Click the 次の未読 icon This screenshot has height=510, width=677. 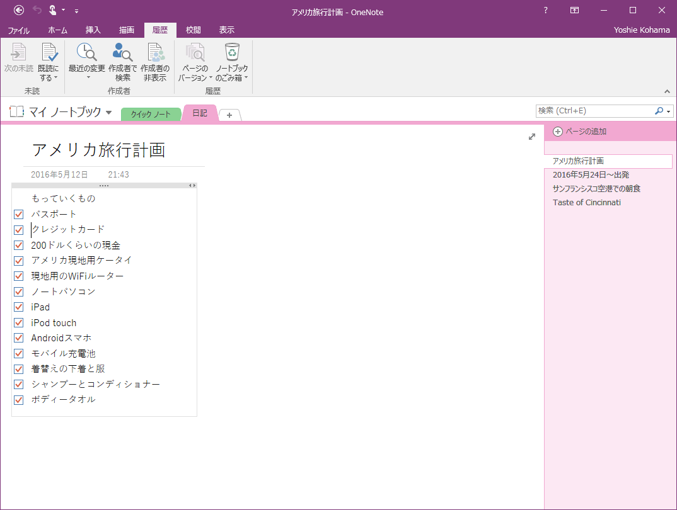18,52
